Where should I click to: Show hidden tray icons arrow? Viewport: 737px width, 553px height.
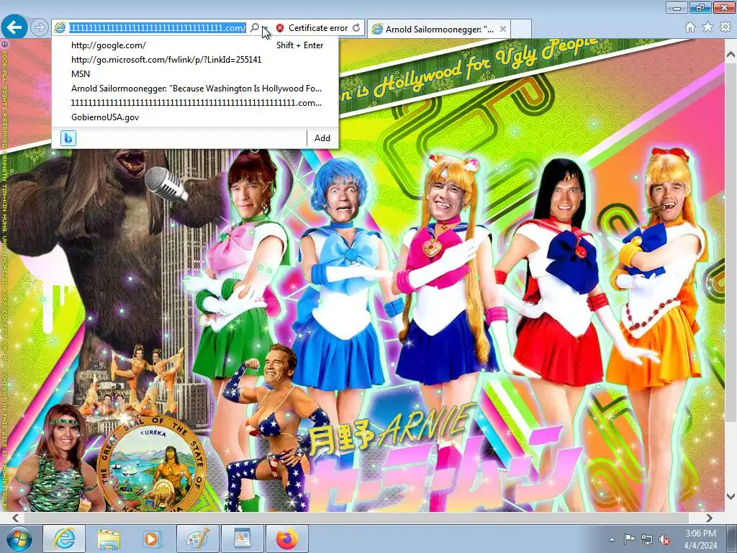tap(612, 539)
